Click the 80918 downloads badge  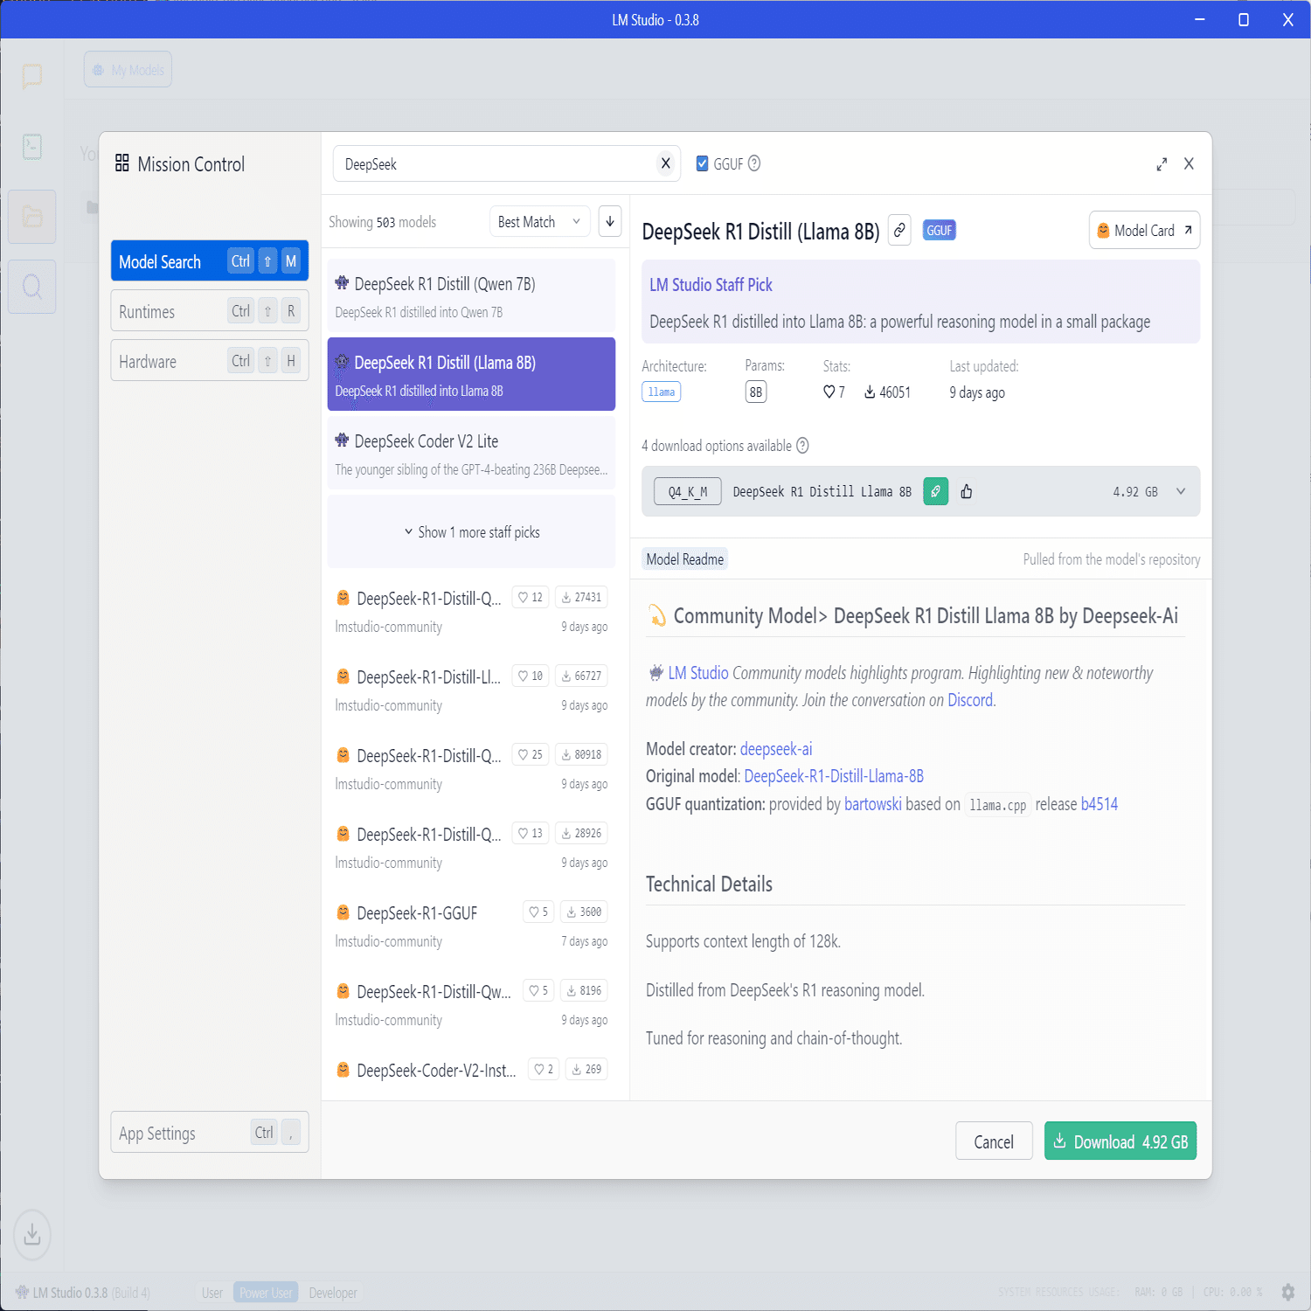pos(581,755)
